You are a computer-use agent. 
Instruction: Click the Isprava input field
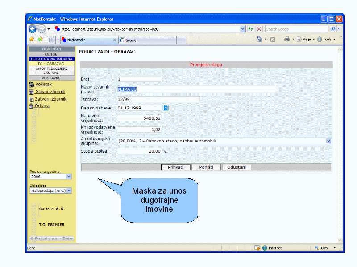point(158,99)
